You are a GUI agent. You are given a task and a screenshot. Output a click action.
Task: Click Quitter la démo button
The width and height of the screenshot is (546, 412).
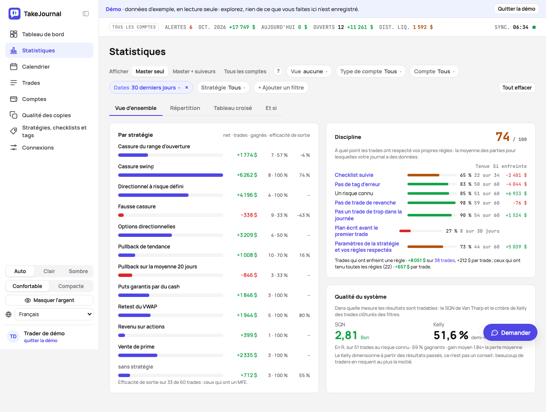517,9
